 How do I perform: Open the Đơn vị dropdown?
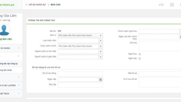coord(80,35)
